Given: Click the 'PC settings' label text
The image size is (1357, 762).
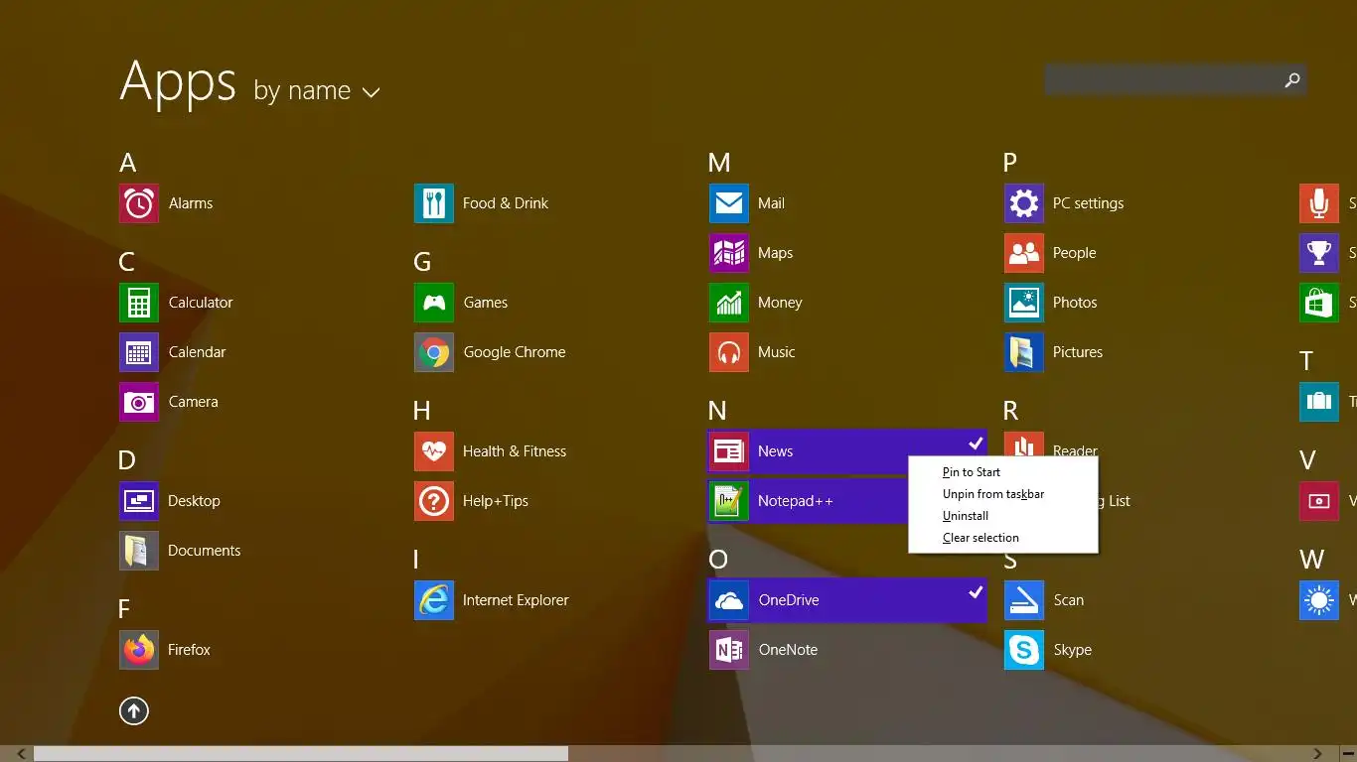Looking at the screenshot, I should [1088, 203].
